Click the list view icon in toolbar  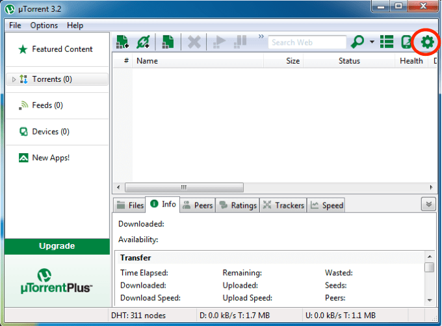[387, 43]
